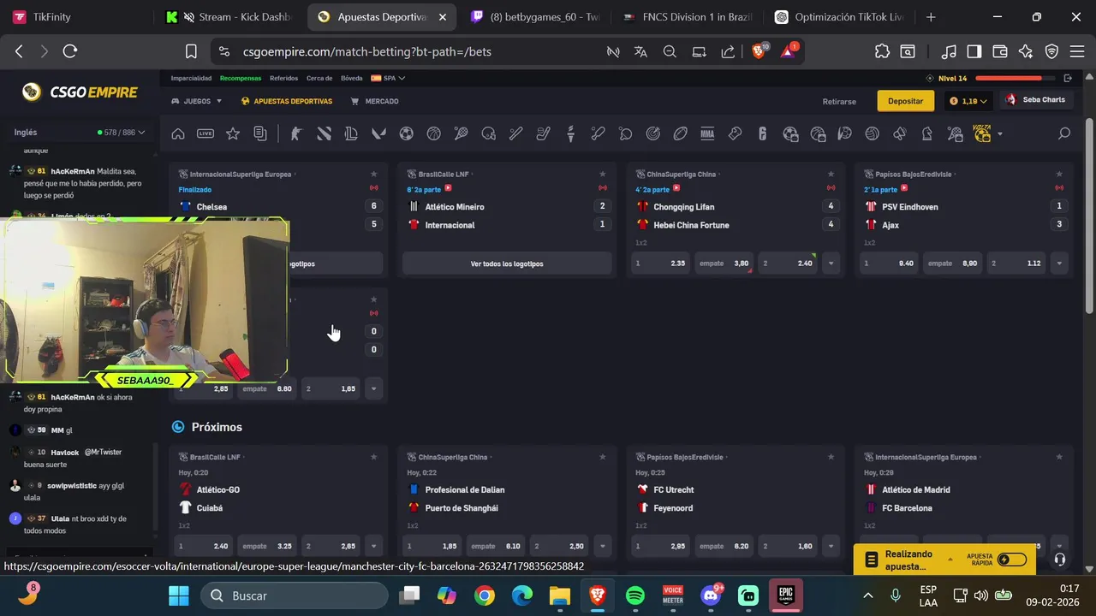
Task: Select American football helmet icon
Action: tap(488, 133)
